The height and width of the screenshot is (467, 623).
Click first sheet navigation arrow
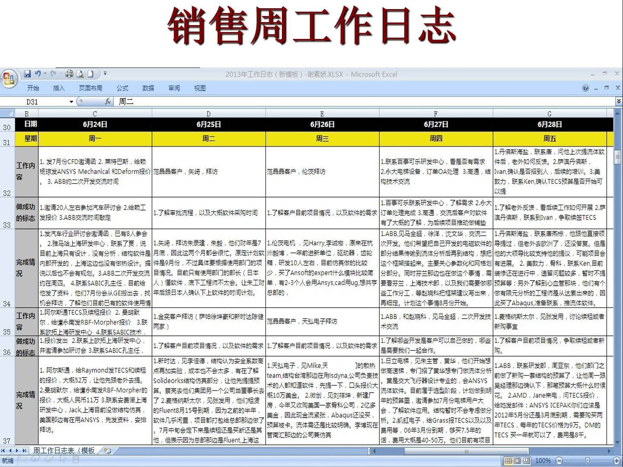tap(4, 451)
